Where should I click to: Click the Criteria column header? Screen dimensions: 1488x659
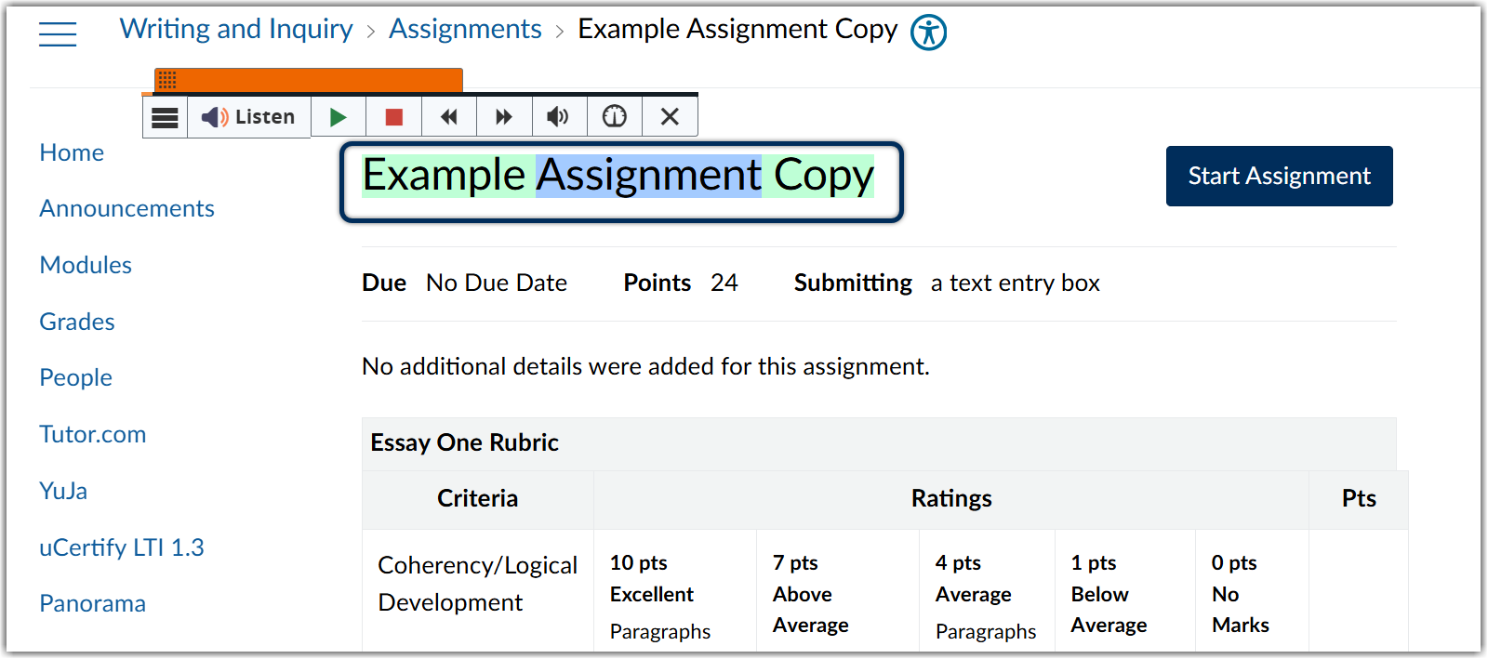[x=478, y=499]
